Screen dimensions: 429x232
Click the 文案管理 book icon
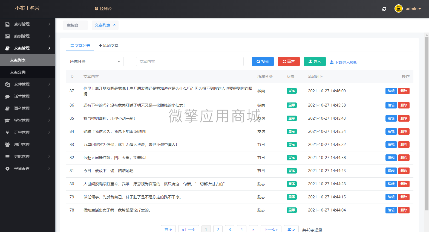(x=7, y=48)
